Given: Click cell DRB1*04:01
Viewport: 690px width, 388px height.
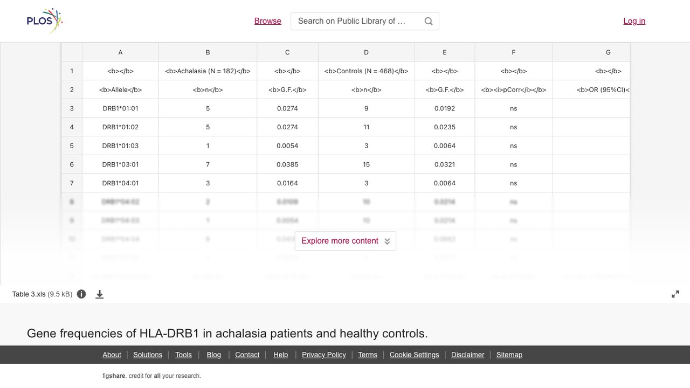Looking at the screenshot, I should 120,183.
